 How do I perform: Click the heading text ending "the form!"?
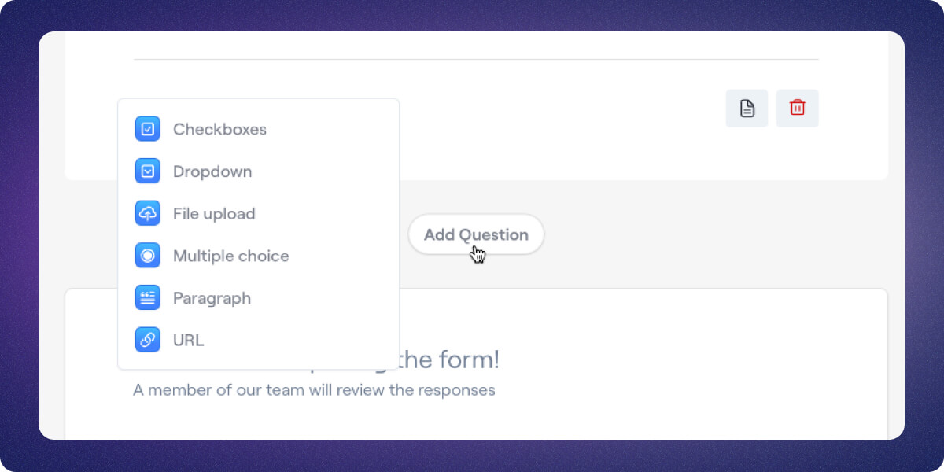(448, 360)
